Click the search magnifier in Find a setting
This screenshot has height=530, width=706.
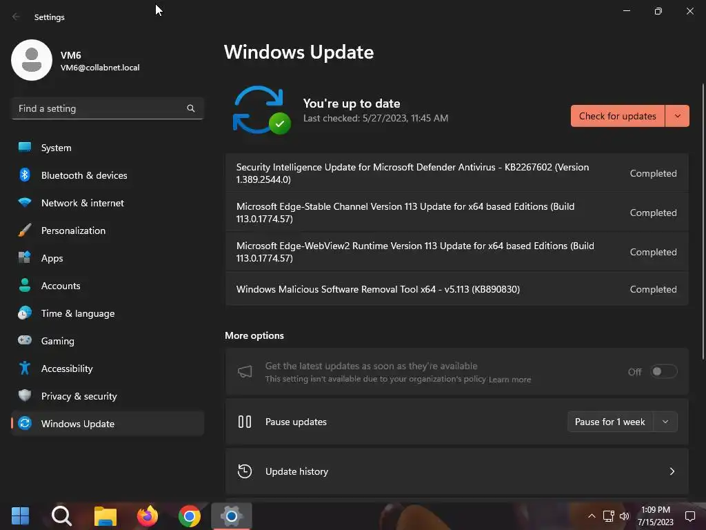[191, 108]
